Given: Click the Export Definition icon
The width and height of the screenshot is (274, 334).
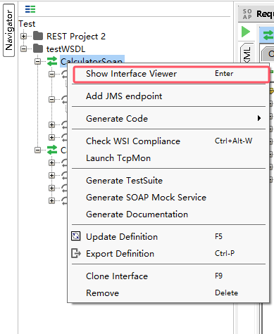Looking at the screenshot, I should [x=76, y=253].
